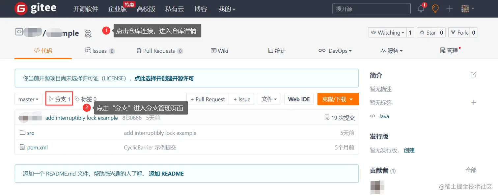Click the Java language label
Image resolution: width=498 pixels, height=196 pixels.
coord(384,116)
